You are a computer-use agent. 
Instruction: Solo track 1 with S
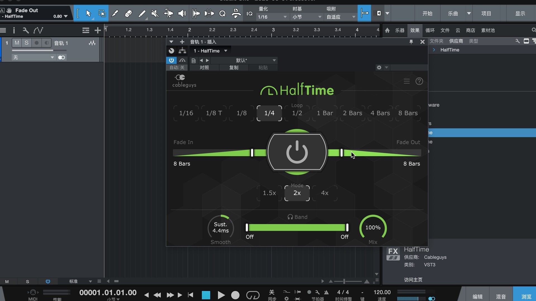pos(27,43)
